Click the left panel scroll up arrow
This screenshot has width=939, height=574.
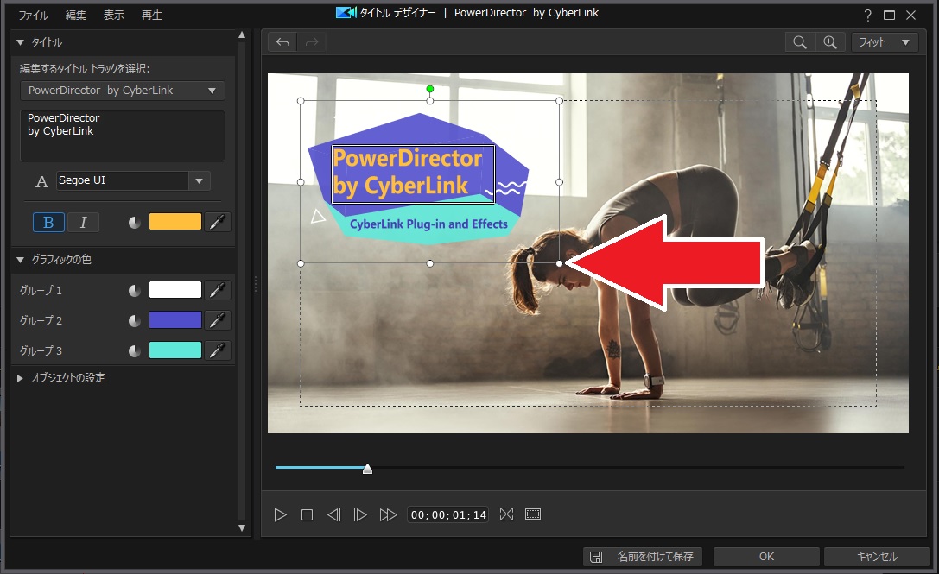tap(242, 35)
